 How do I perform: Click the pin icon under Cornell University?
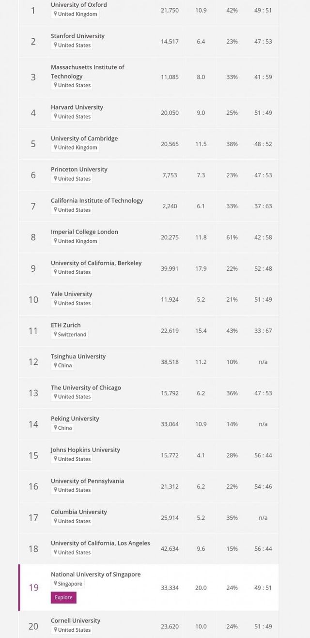pyautogui.click(x=55, y=630)
